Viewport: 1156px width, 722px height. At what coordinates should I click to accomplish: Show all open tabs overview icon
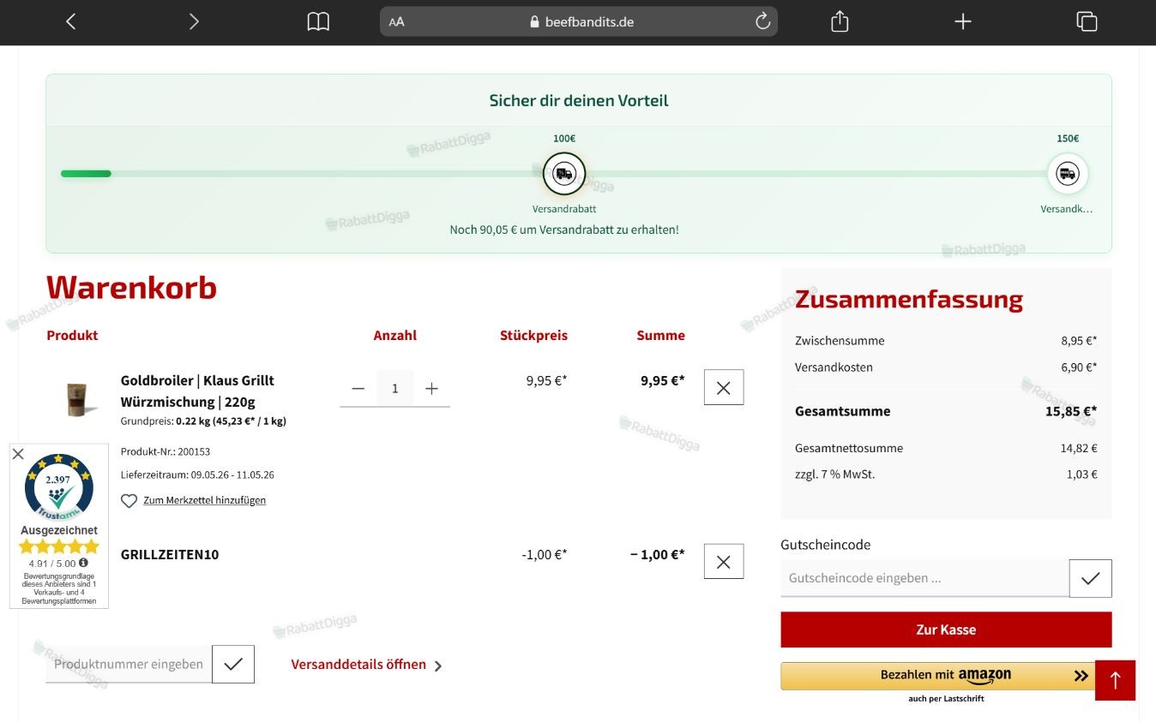pos(1087,21)
